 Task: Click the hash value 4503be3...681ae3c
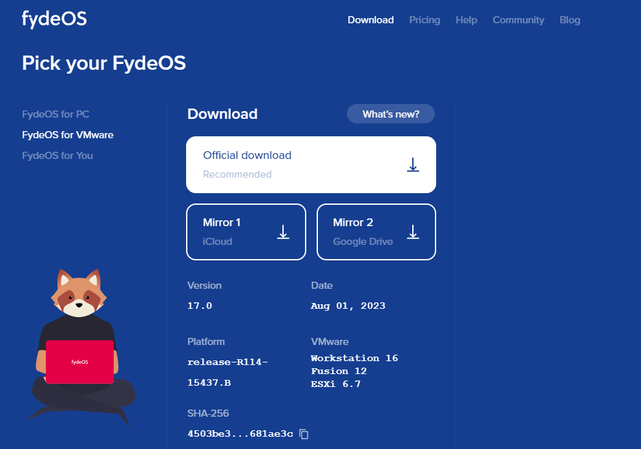click(x=240, y=434)
